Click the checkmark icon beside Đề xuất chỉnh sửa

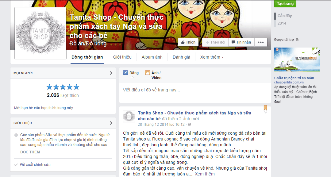click(16, 165)
